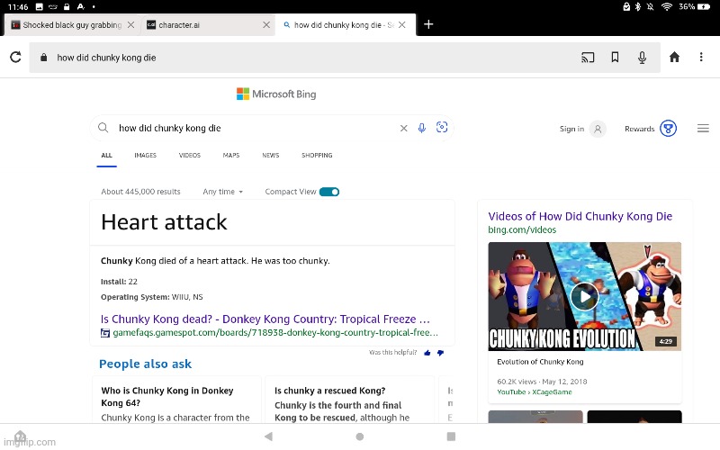Expand 'Is chunky a rescued Kong?' question
Screen dimensions: 720x450
329,391
